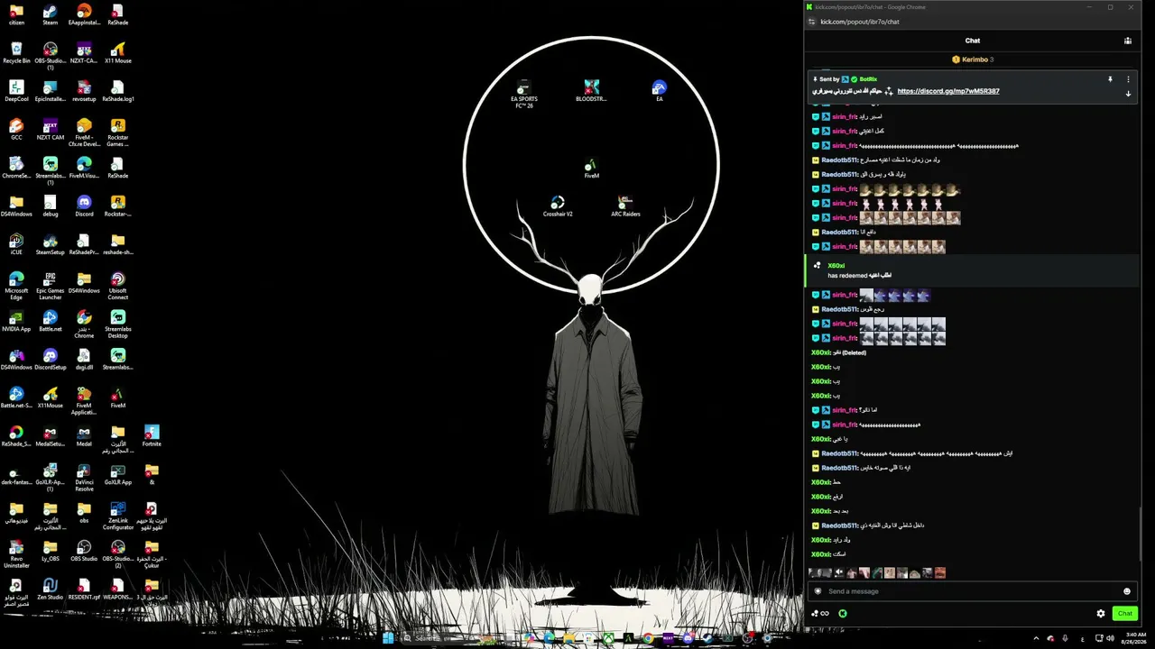Screen dimensions: 1155x649
Task: Open the Revo Uninstaller desktop shortcut
Action: click(x=16, y=554)
